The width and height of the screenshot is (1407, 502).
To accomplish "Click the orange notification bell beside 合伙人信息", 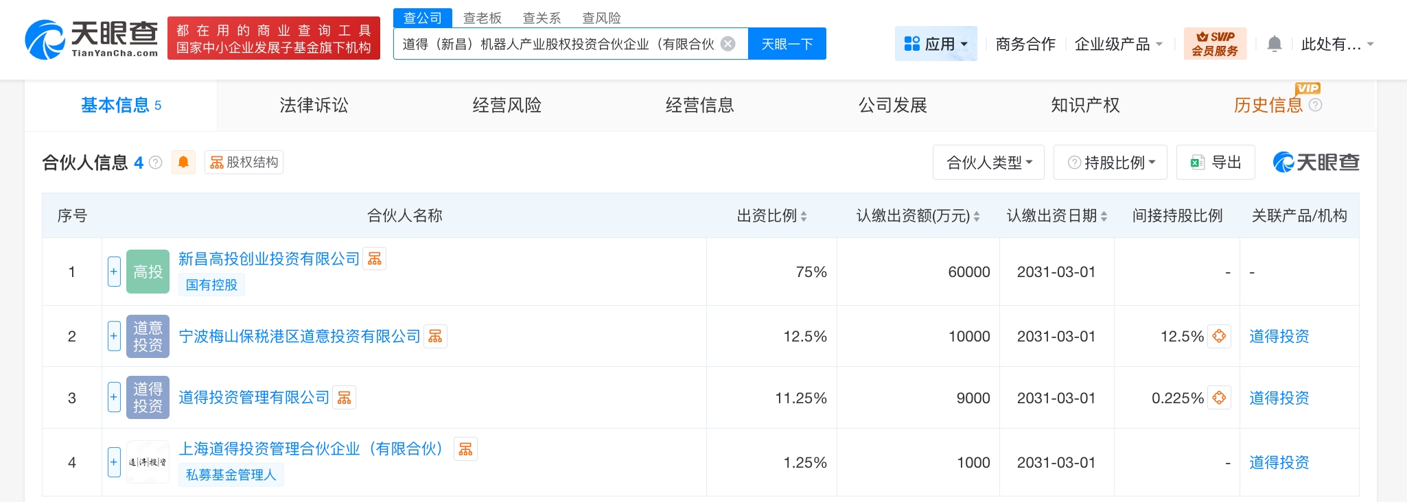I will point(183,163).
